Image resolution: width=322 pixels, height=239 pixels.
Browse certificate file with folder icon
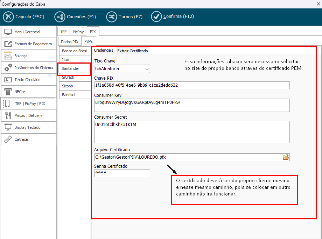tap(286, 157)
